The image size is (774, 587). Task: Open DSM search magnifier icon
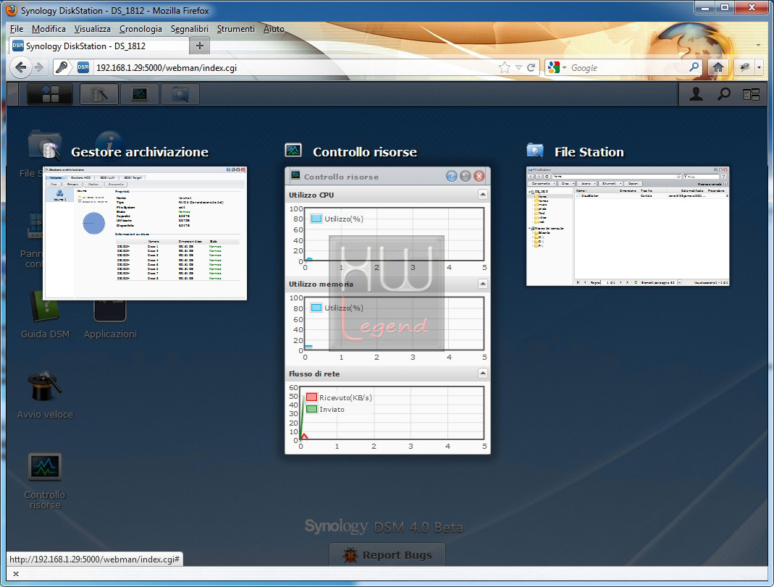coord(723,93)
